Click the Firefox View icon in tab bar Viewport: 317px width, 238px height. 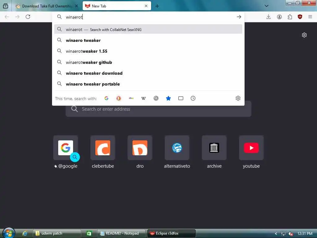pyautogui.click(x=6, y=6)
